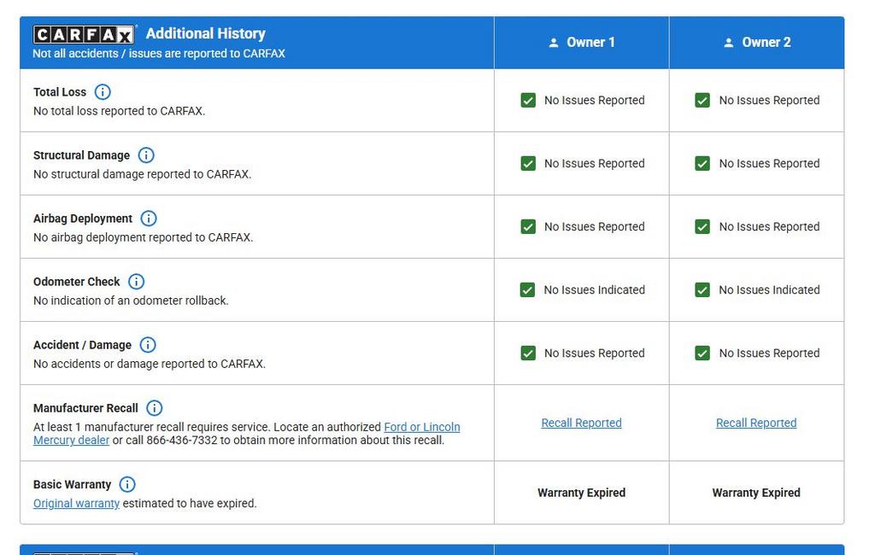Click 'Not all accidents / issues are reported' text

(x=159, y=54)
